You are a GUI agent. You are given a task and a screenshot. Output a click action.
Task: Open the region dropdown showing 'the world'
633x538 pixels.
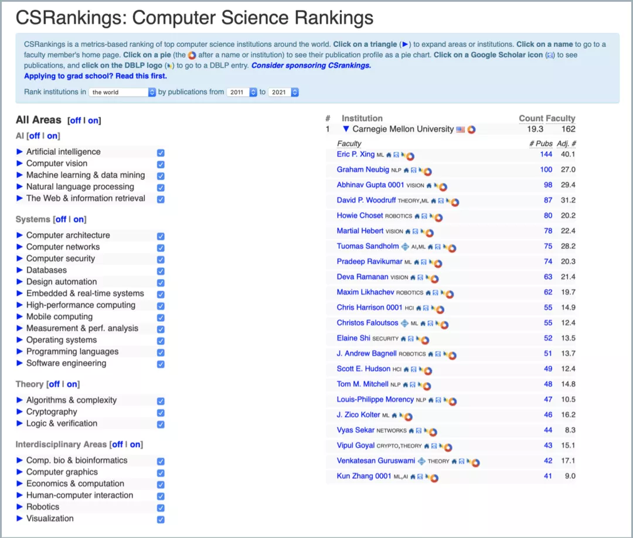[x=122, y=92]
